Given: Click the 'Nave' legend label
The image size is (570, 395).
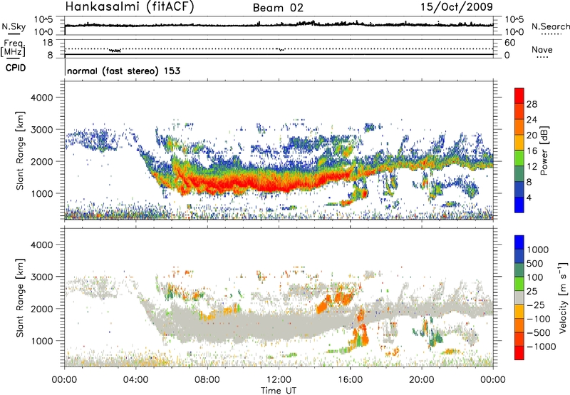Looking at the screenshot, I should pos(541,49).
